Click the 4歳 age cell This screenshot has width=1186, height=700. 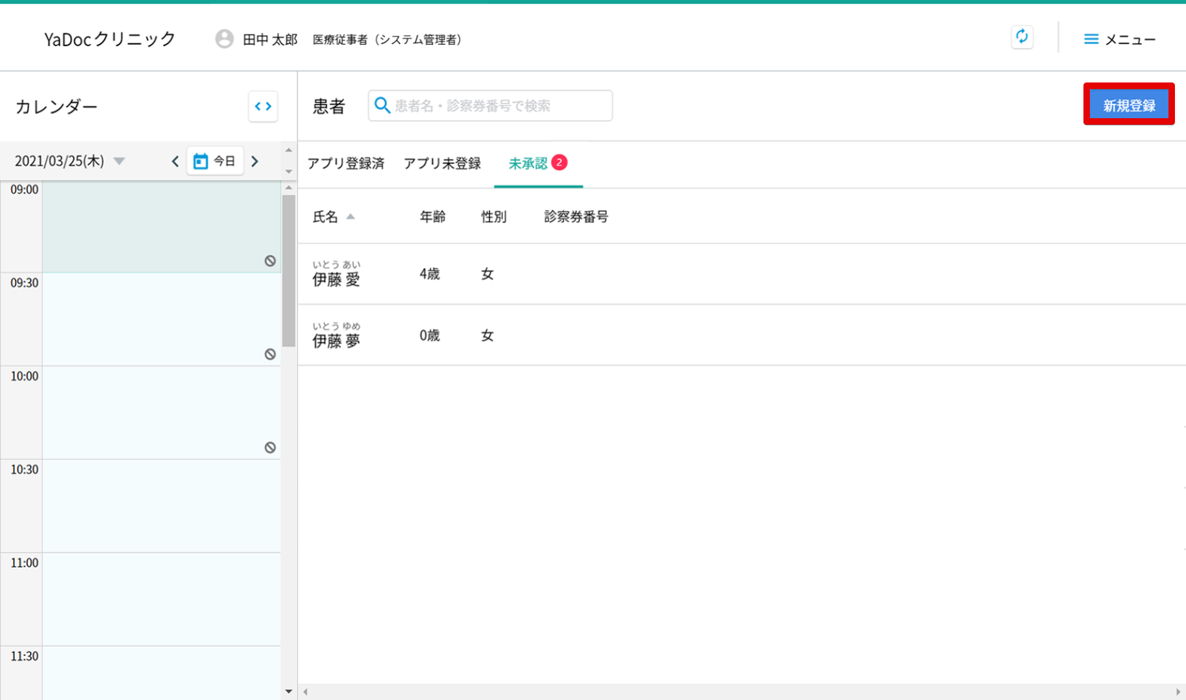pos(430,274)
